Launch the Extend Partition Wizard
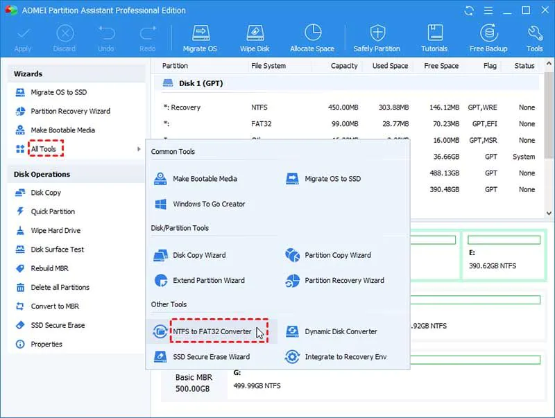 208,281
